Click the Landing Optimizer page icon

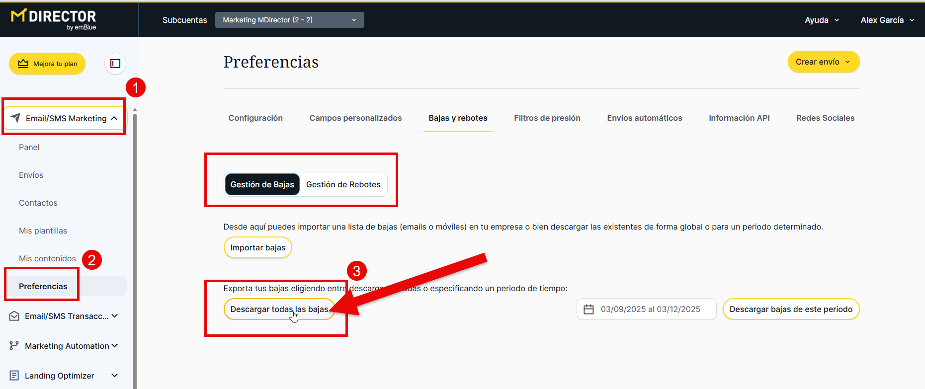[x=14, y=376]
